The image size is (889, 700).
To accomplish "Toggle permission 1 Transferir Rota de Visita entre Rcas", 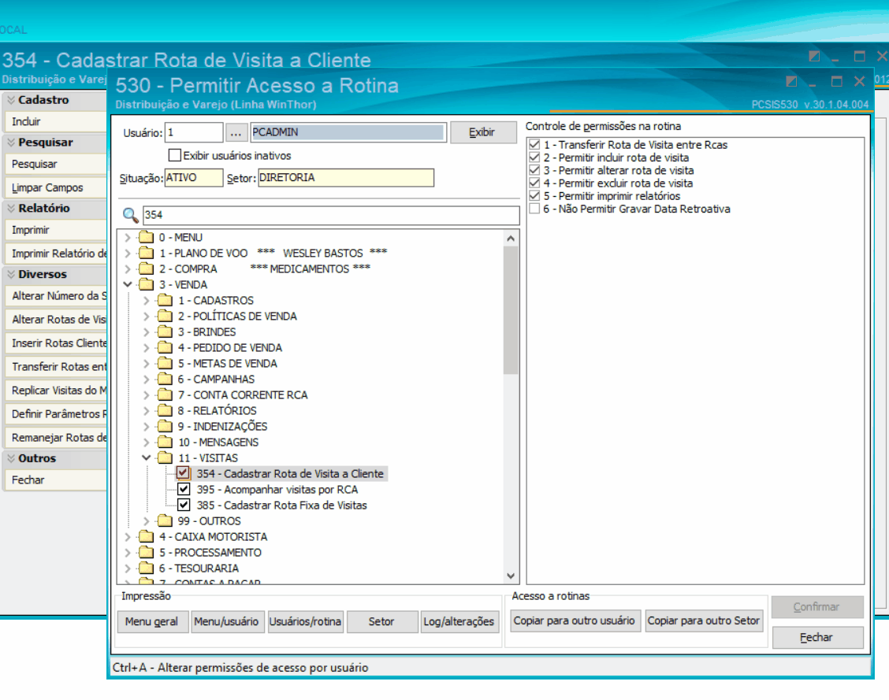I will (534, 144).
